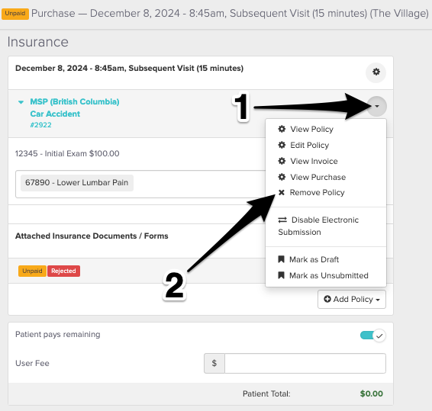Toggle the Patient pays remaining switch

click(372, 336)
